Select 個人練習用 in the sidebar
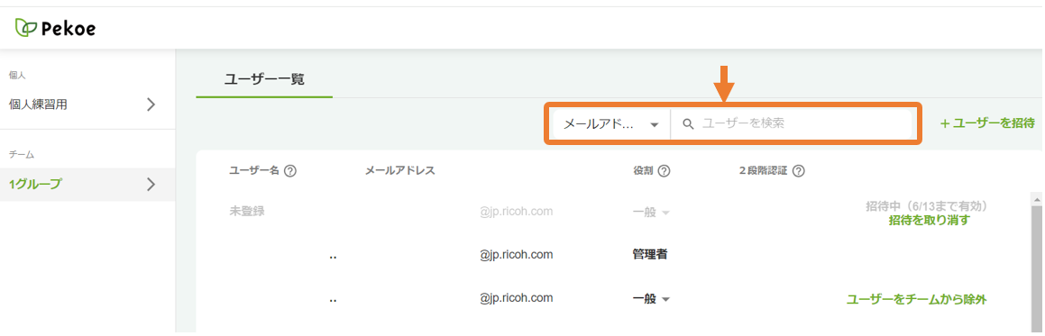This screenshot has width=1045, height=336. [87, 104]
